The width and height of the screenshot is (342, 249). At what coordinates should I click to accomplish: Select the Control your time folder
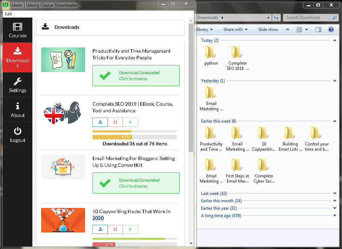click(316, 139)
